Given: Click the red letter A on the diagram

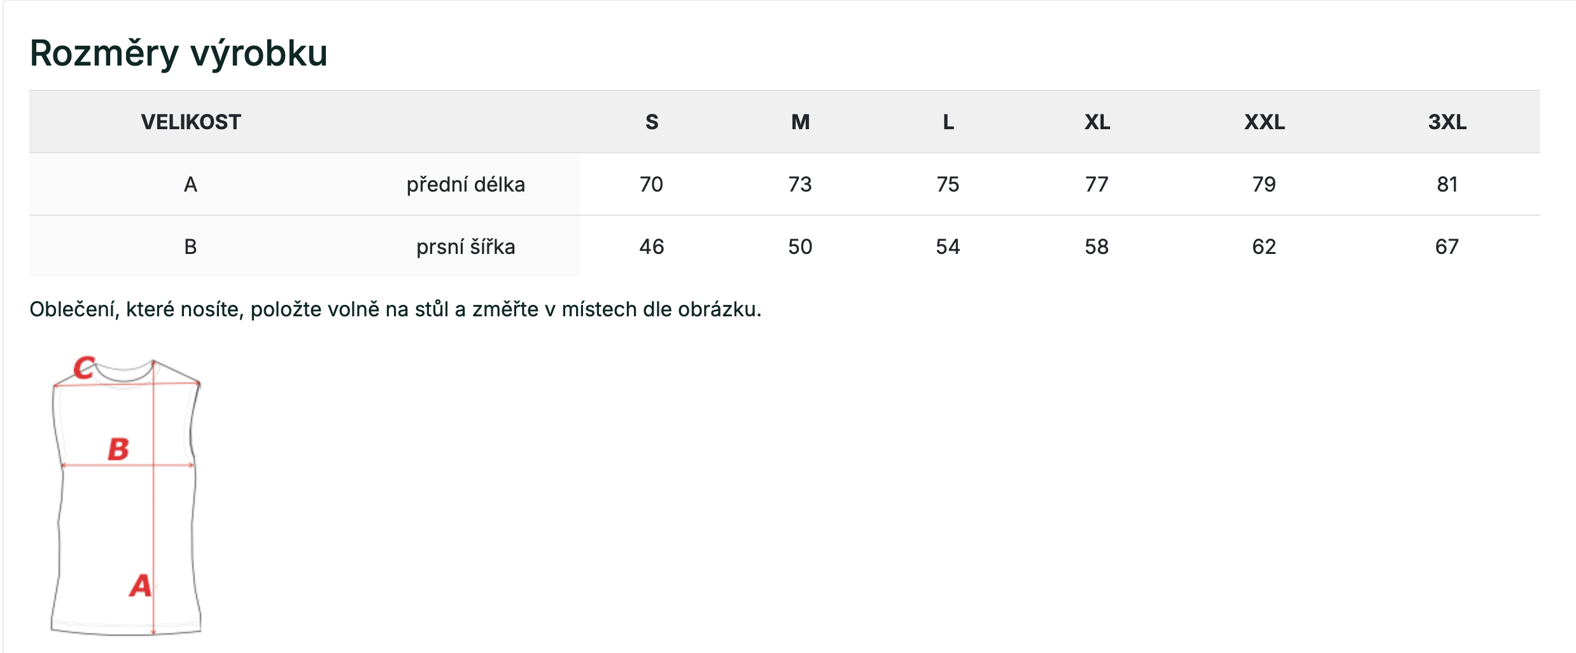Looking at the screenshot, I should (x=141, y=586).
